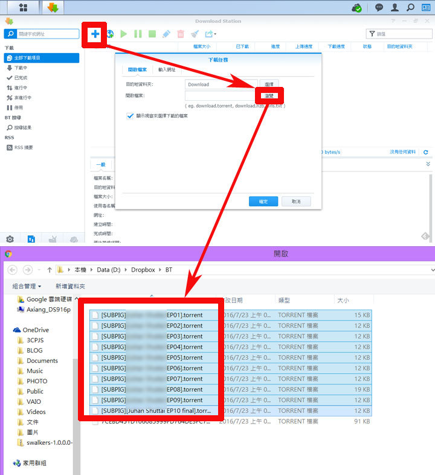Click the keyword or URL search field
435x475 pixels.
(x=48, y=34)
